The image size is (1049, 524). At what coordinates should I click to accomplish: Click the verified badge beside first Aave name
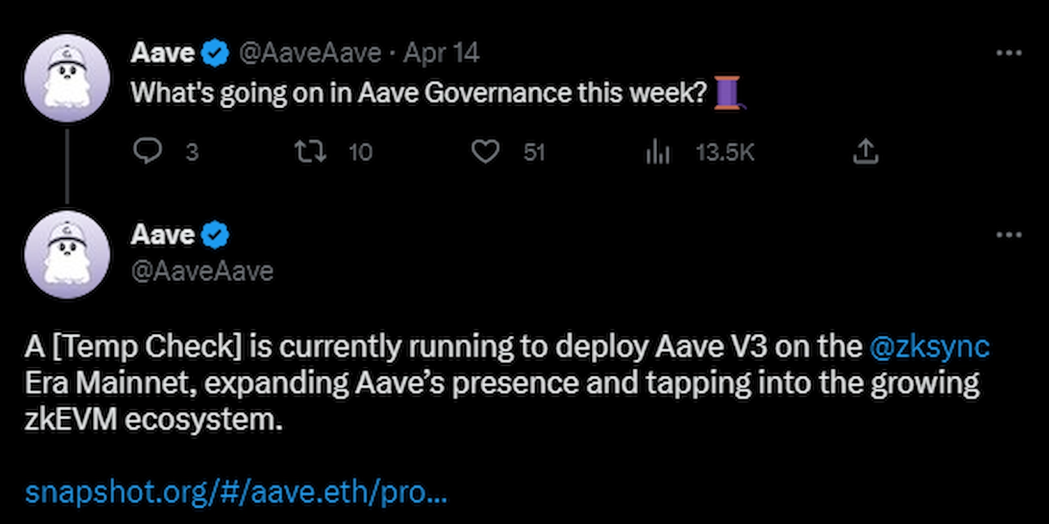[x=215, y=53]
